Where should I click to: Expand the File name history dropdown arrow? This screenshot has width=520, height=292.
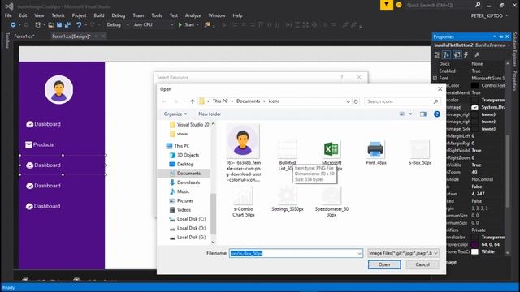pos(359,254)
